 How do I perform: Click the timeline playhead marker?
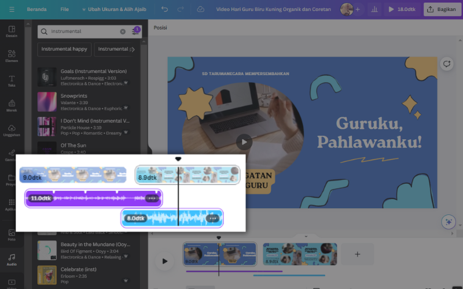[219, 238]
